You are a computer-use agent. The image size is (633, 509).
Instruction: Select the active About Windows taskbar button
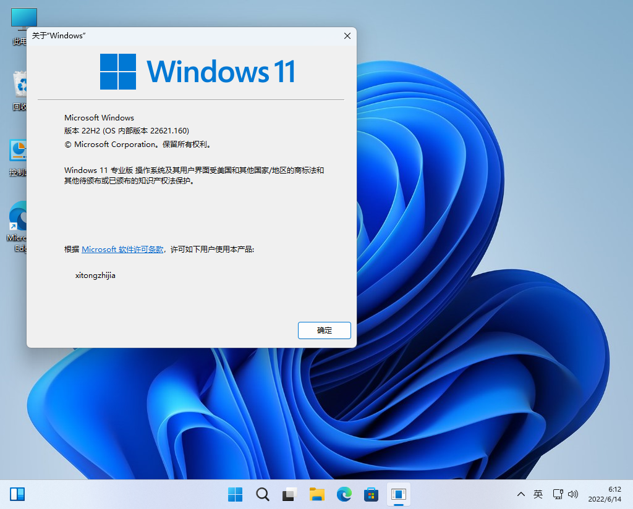(398, 494)
